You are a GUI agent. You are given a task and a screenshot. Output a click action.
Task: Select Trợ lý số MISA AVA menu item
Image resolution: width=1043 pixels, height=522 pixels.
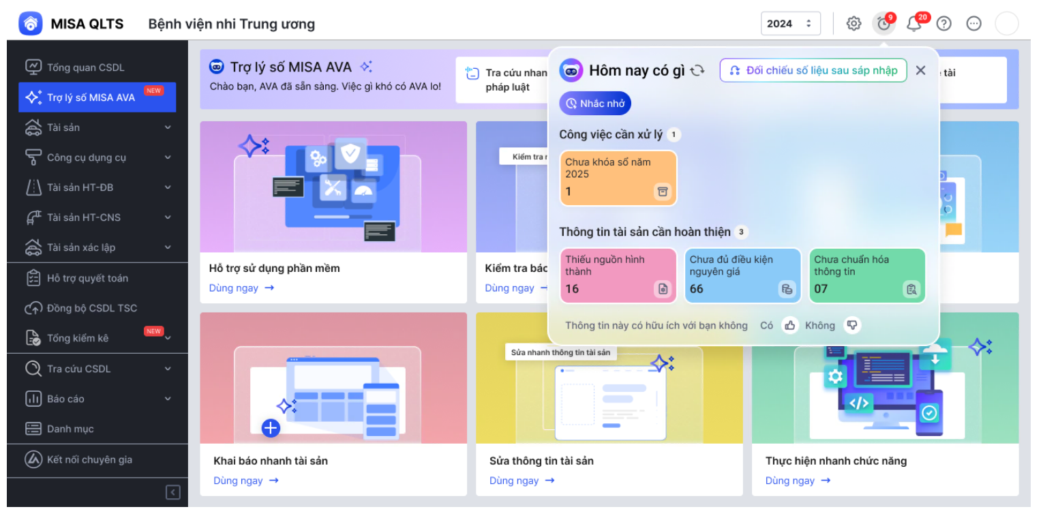click(x=97, y=97)
